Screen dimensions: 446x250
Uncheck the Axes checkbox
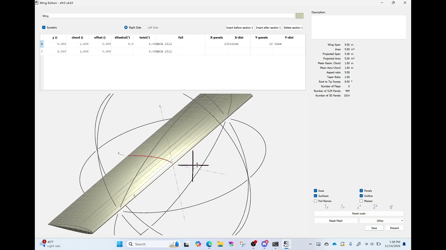point(315,191)
